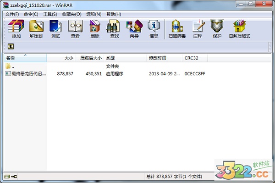Click the 文件夹 type cell
The height and width of the screenshot is (183, 275).
point(112,67)
